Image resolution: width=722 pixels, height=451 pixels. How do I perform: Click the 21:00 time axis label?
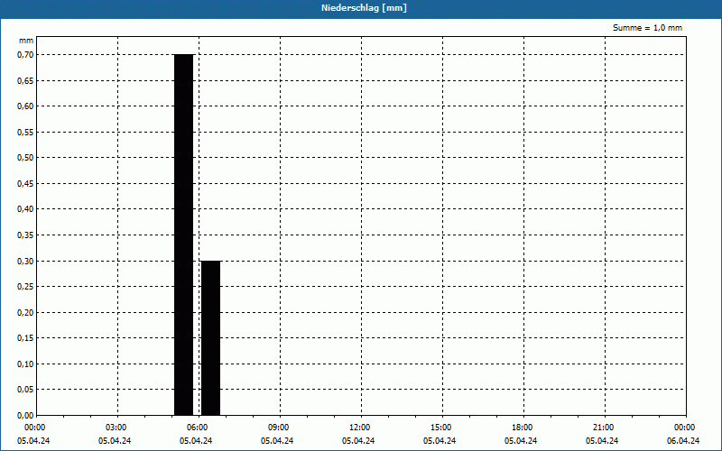[x=603, y=428]
